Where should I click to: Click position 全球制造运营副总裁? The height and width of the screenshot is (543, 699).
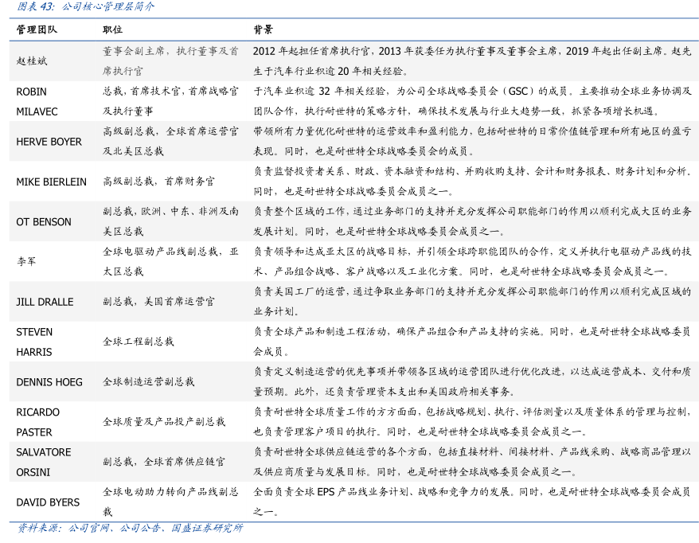click(x=148, y=382)
